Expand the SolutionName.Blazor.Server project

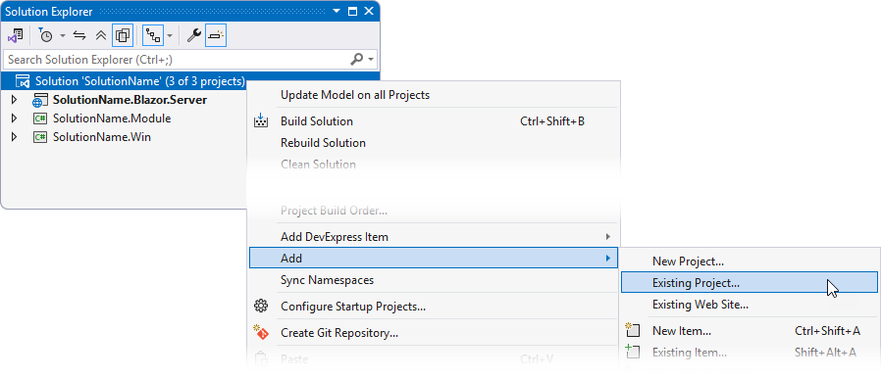click(14, 101)
